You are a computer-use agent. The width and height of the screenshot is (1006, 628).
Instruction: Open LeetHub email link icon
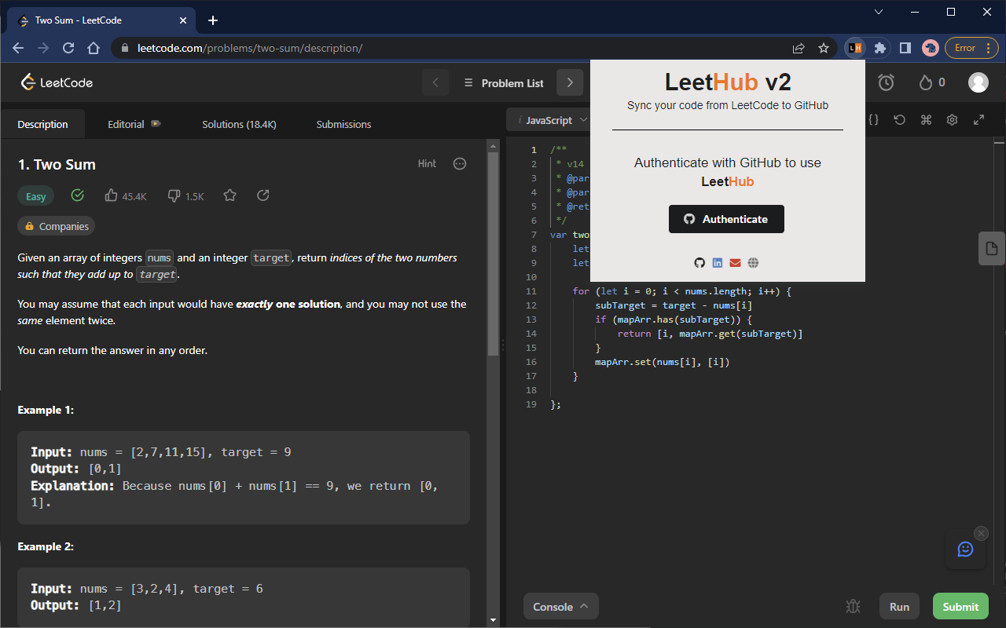point(736,263)
